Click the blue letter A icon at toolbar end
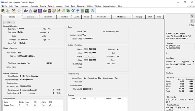195x111 pixels. click(92, 11)
